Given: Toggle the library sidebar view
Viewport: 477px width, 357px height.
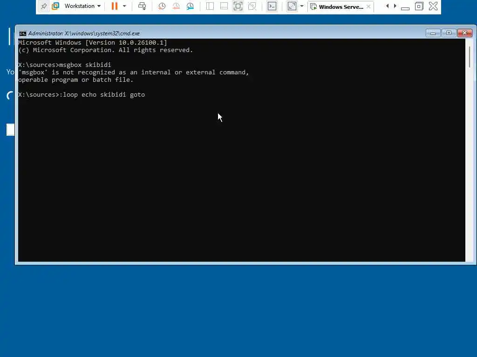Looking at the screenshot, I should [210, 6].
